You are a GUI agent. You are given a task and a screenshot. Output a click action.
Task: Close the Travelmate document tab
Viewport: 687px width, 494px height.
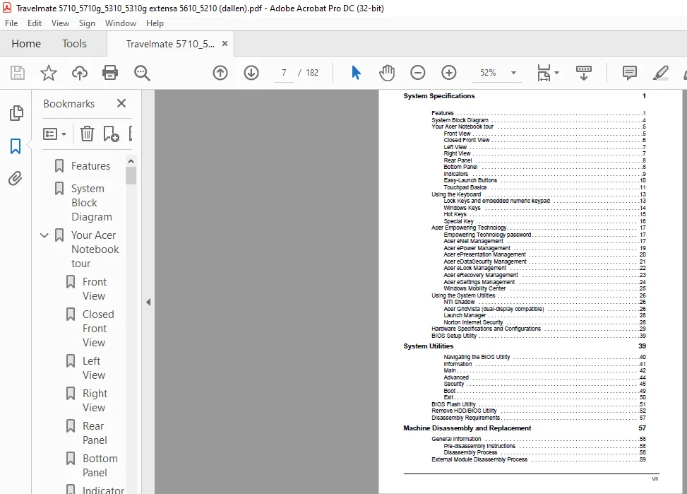[225, 43]
